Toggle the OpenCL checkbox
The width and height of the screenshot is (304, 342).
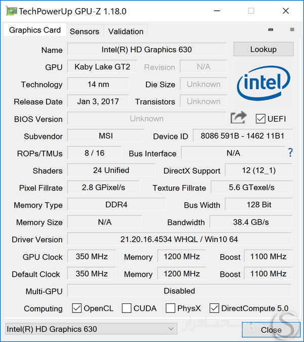click(77, 308)
